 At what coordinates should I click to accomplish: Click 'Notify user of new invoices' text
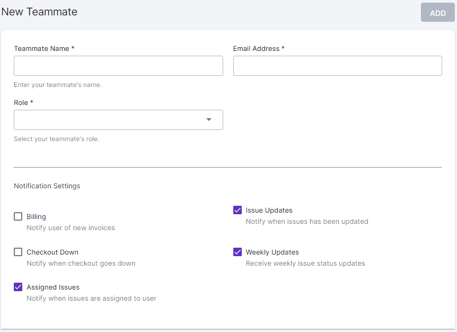point(71,228)
